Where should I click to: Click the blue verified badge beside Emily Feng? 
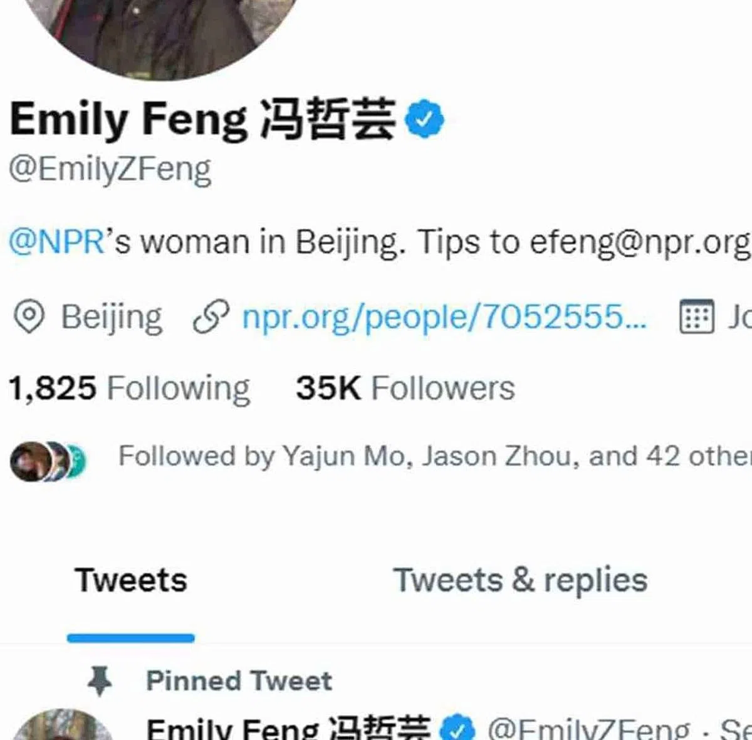tap(424, 118)
